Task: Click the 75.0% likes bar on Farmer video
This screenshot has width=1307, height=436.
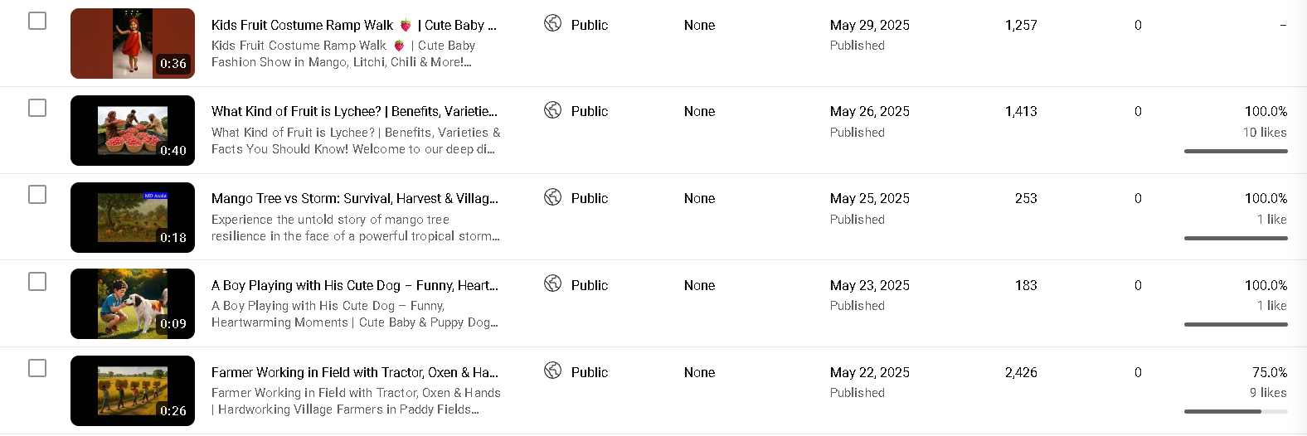Action: pyautogui.click(x=1236, y=411)
